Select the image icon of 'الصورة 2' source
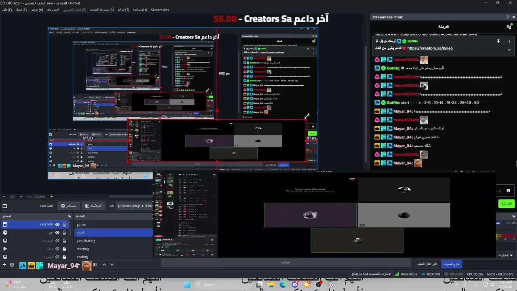 point(5,240)
